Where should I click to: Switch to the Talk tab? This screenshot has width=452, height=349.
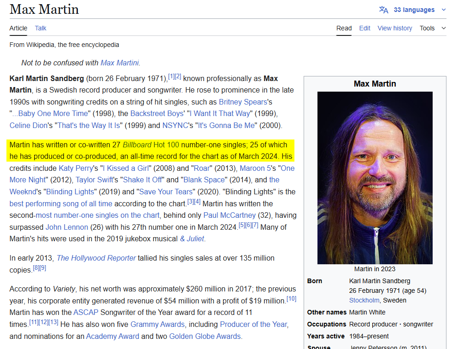pyautogui.click(x=41, y=28)
